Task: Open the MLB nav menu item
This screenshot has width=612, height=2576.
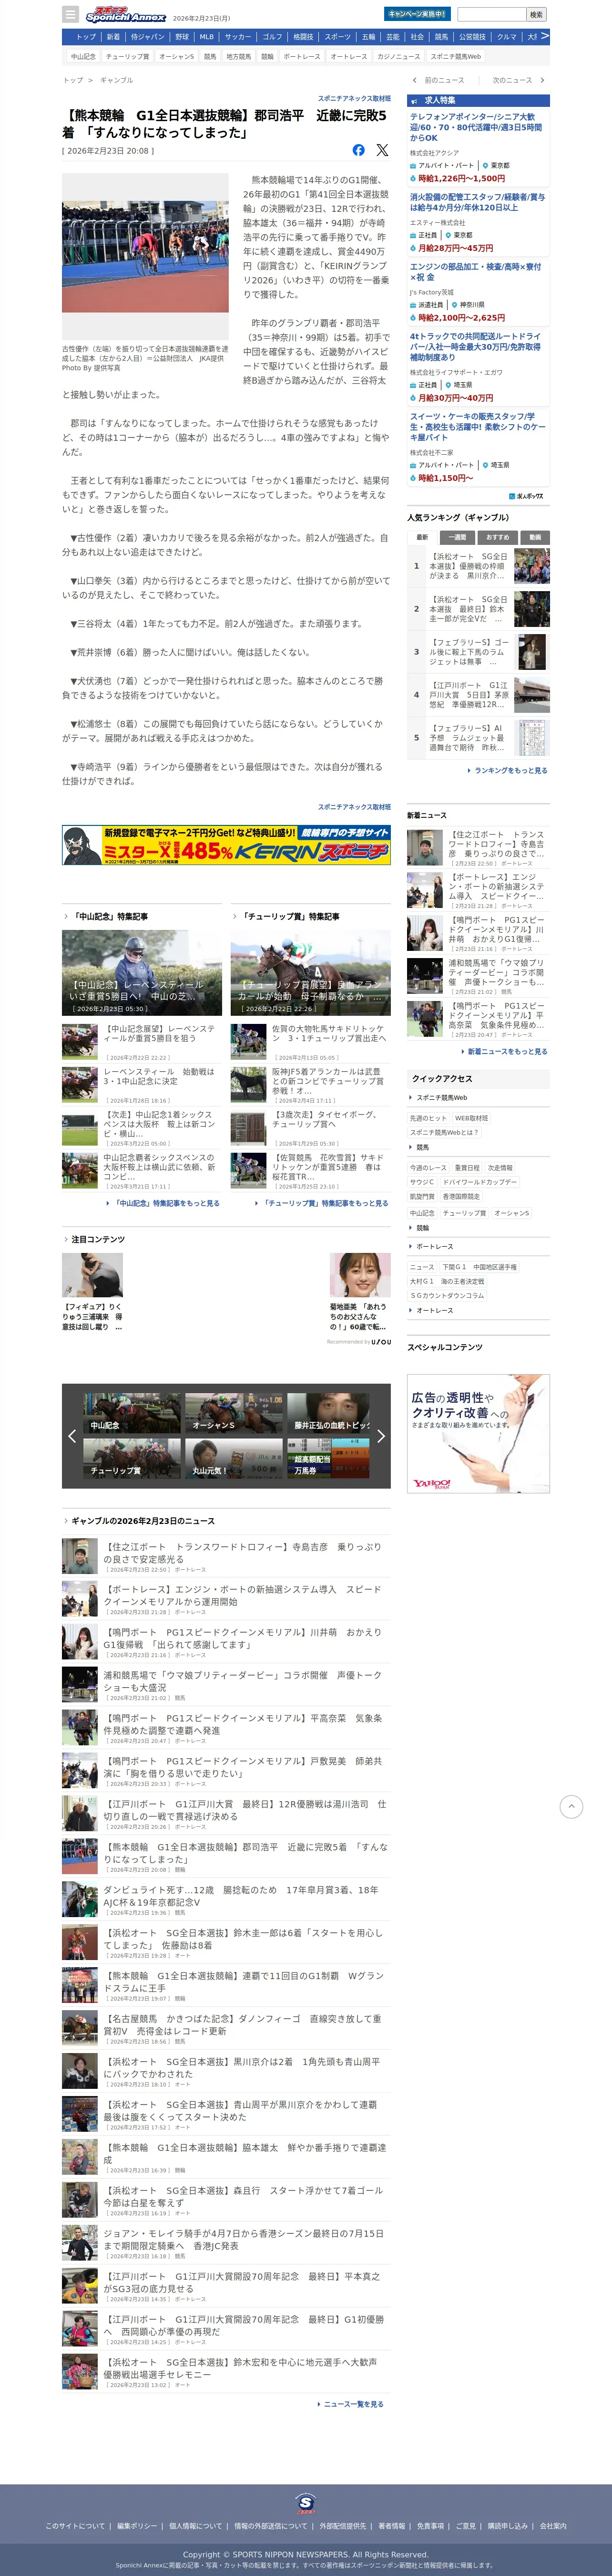Action: (x=207, y=37)
